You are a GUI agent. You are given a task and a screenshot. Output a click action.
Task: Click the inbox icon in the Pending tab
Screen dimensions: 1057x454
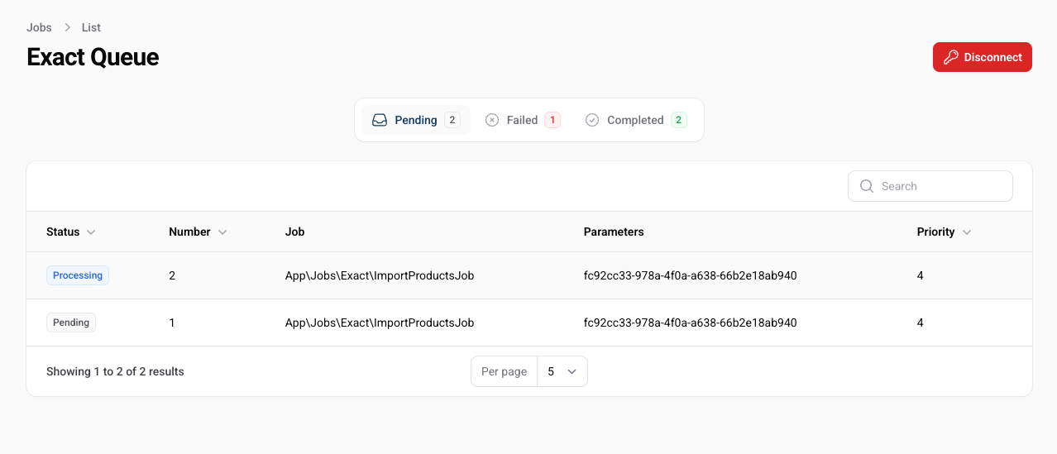tap(380, 120)
